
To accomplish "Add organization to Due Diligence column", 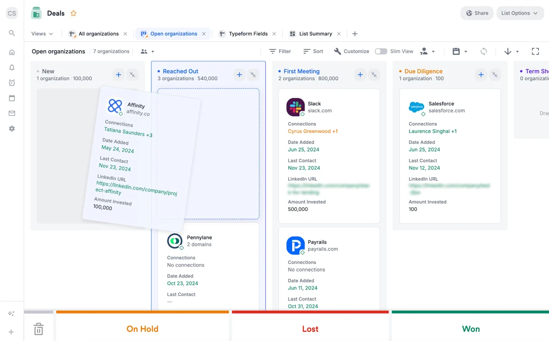I will pyautogui.click(x=481, y=75).
